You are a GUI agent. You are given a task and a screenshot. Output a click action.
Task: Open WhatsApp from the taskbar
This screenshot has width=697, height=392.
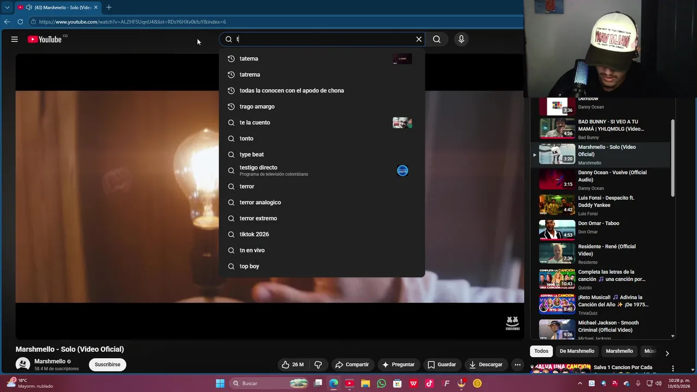point(381,383)
